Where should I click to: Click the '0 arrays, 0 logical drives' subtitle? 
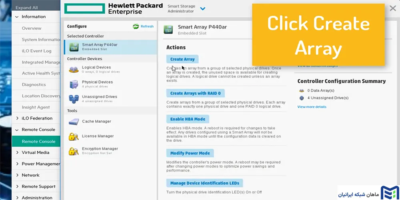tap(101, 72)
